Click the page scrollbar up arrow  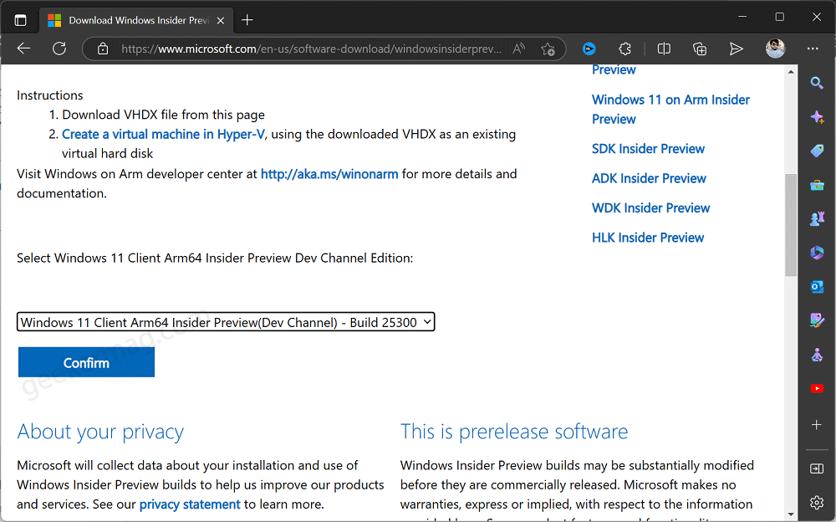(791, 71)
